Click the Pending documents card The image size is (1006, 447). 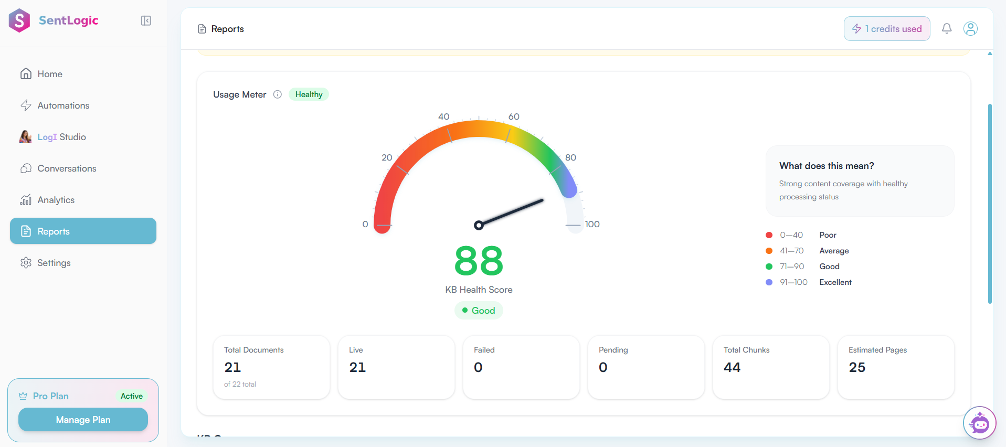[646, 367]
